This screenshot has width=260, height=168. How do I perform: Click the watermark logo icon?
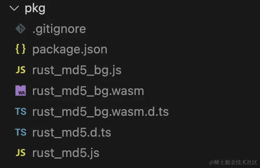pos(211,162)
